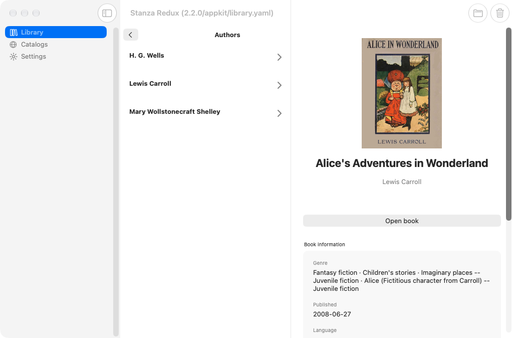The image size is (513, 338).
Task: Open the book's folder with the folder icon
Action: [477, 13]
